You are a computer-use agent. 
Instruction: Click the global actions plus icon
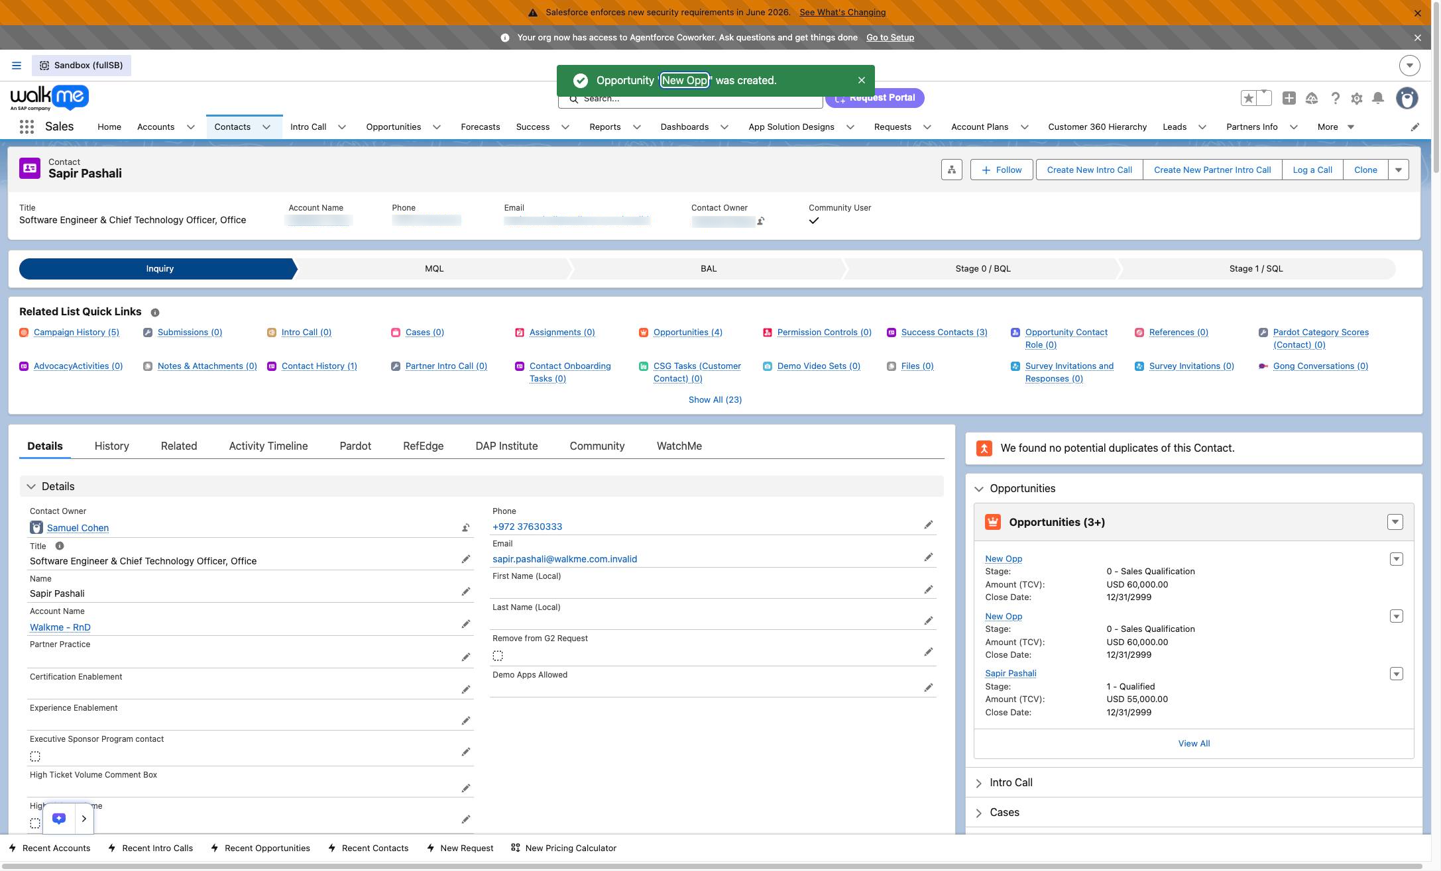coord(1289,98)
